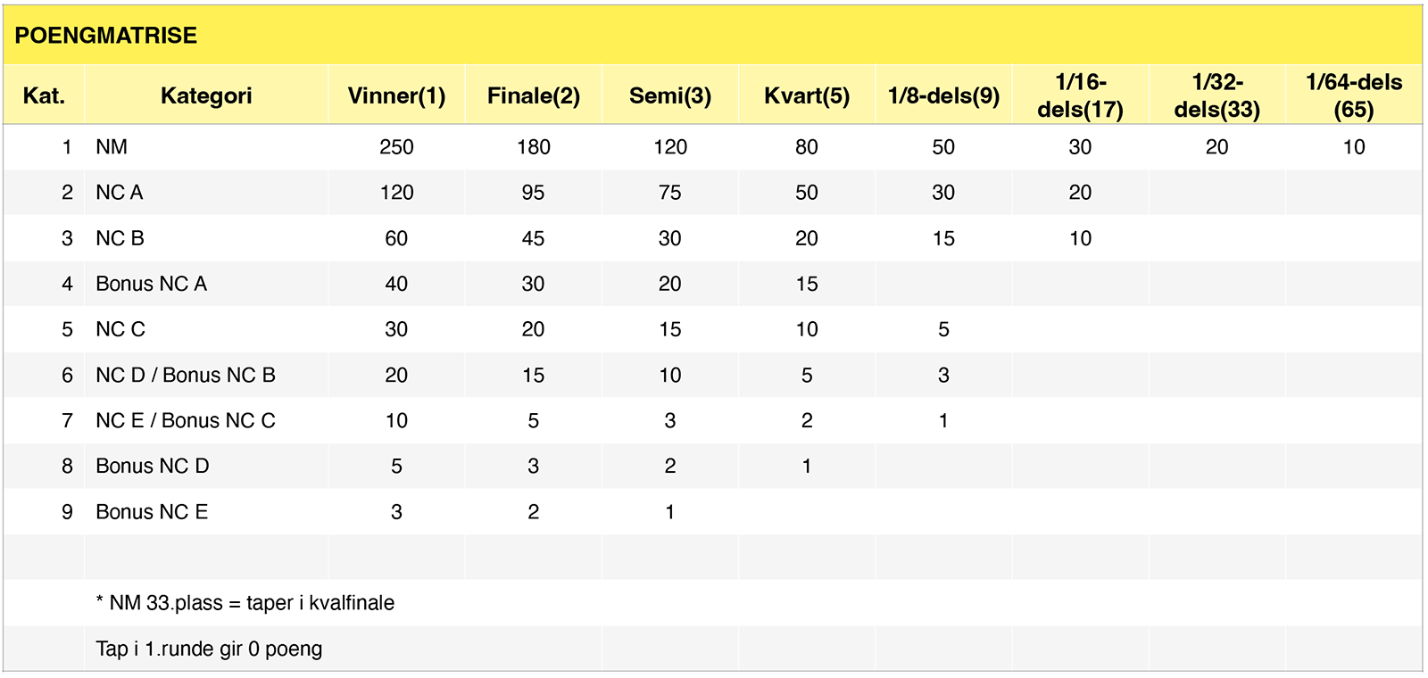Select the Bonus NC A category cell
1428x678 pixels.
click(x=206, y=284)
